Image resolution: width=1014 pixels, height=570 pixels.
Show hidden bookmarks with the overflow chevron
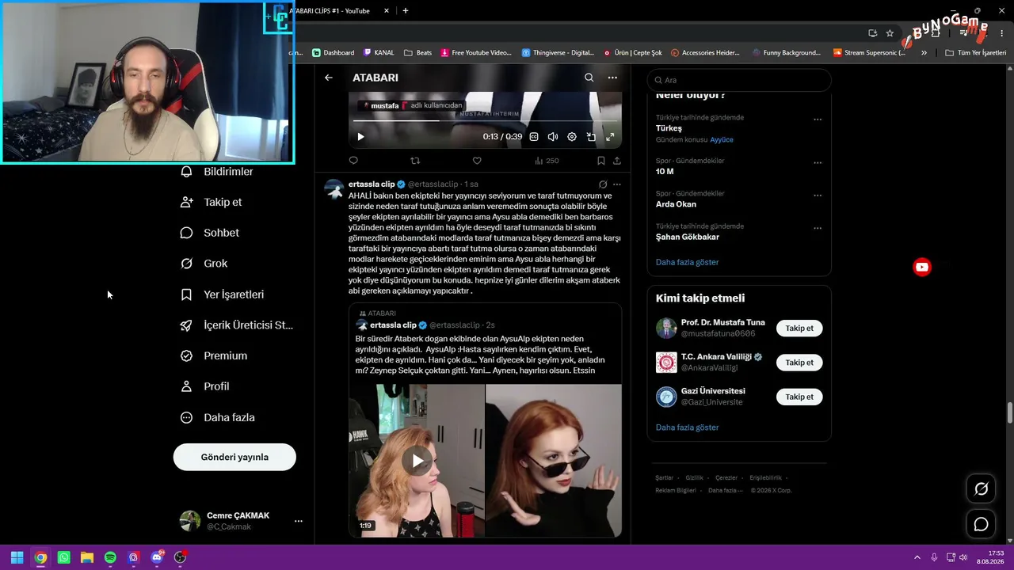point(924,53)
